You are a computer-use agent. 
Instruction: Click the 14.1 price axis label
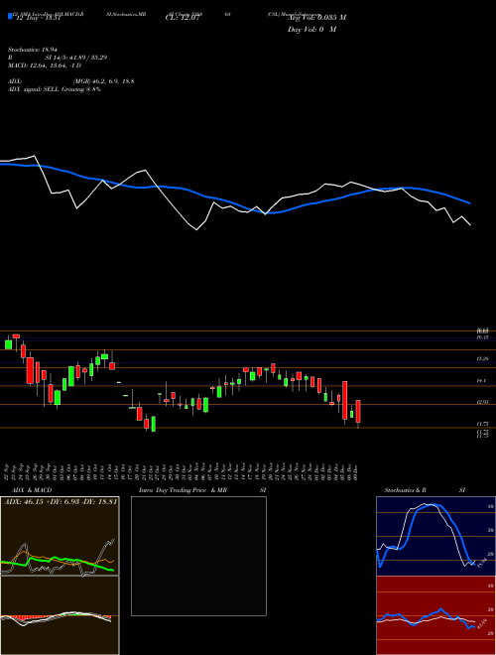(481, 380)
